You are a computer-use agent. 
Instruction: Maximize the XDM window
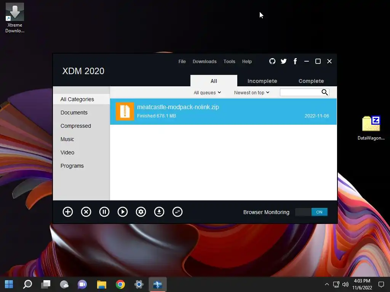click(318, 61)
